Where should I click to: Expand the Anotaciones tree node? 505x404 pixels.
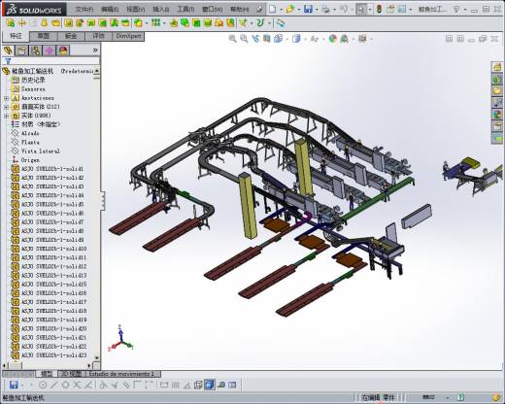point(6,98)
